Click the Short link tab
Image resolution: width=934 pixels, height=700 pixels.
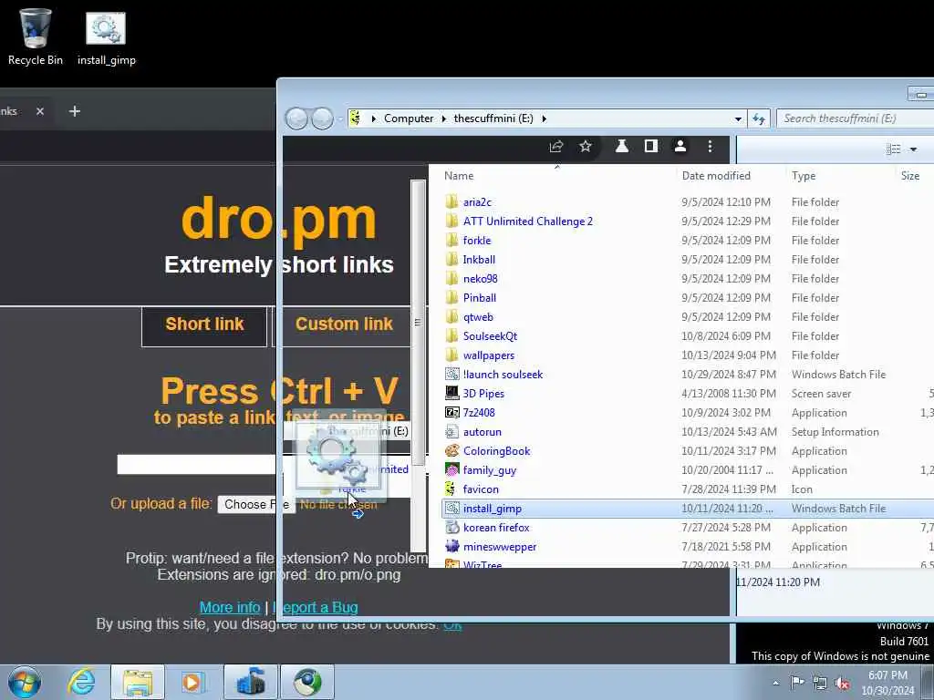[204, 325]
